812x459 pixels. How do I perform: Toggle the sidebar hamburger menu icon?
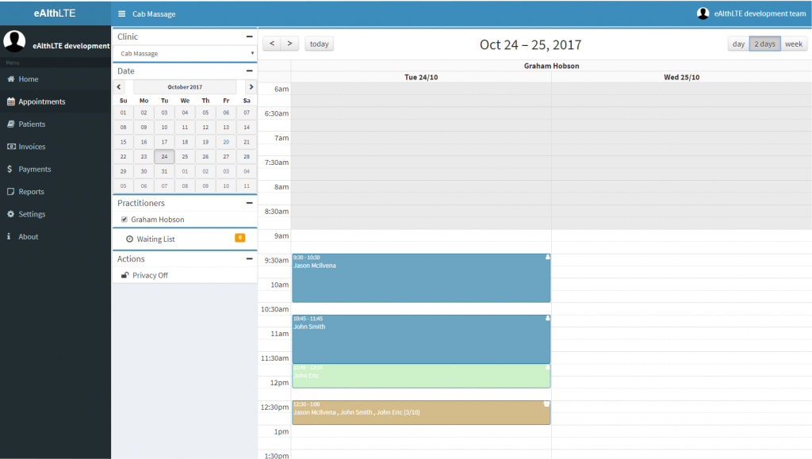click(x=121, y=14)
